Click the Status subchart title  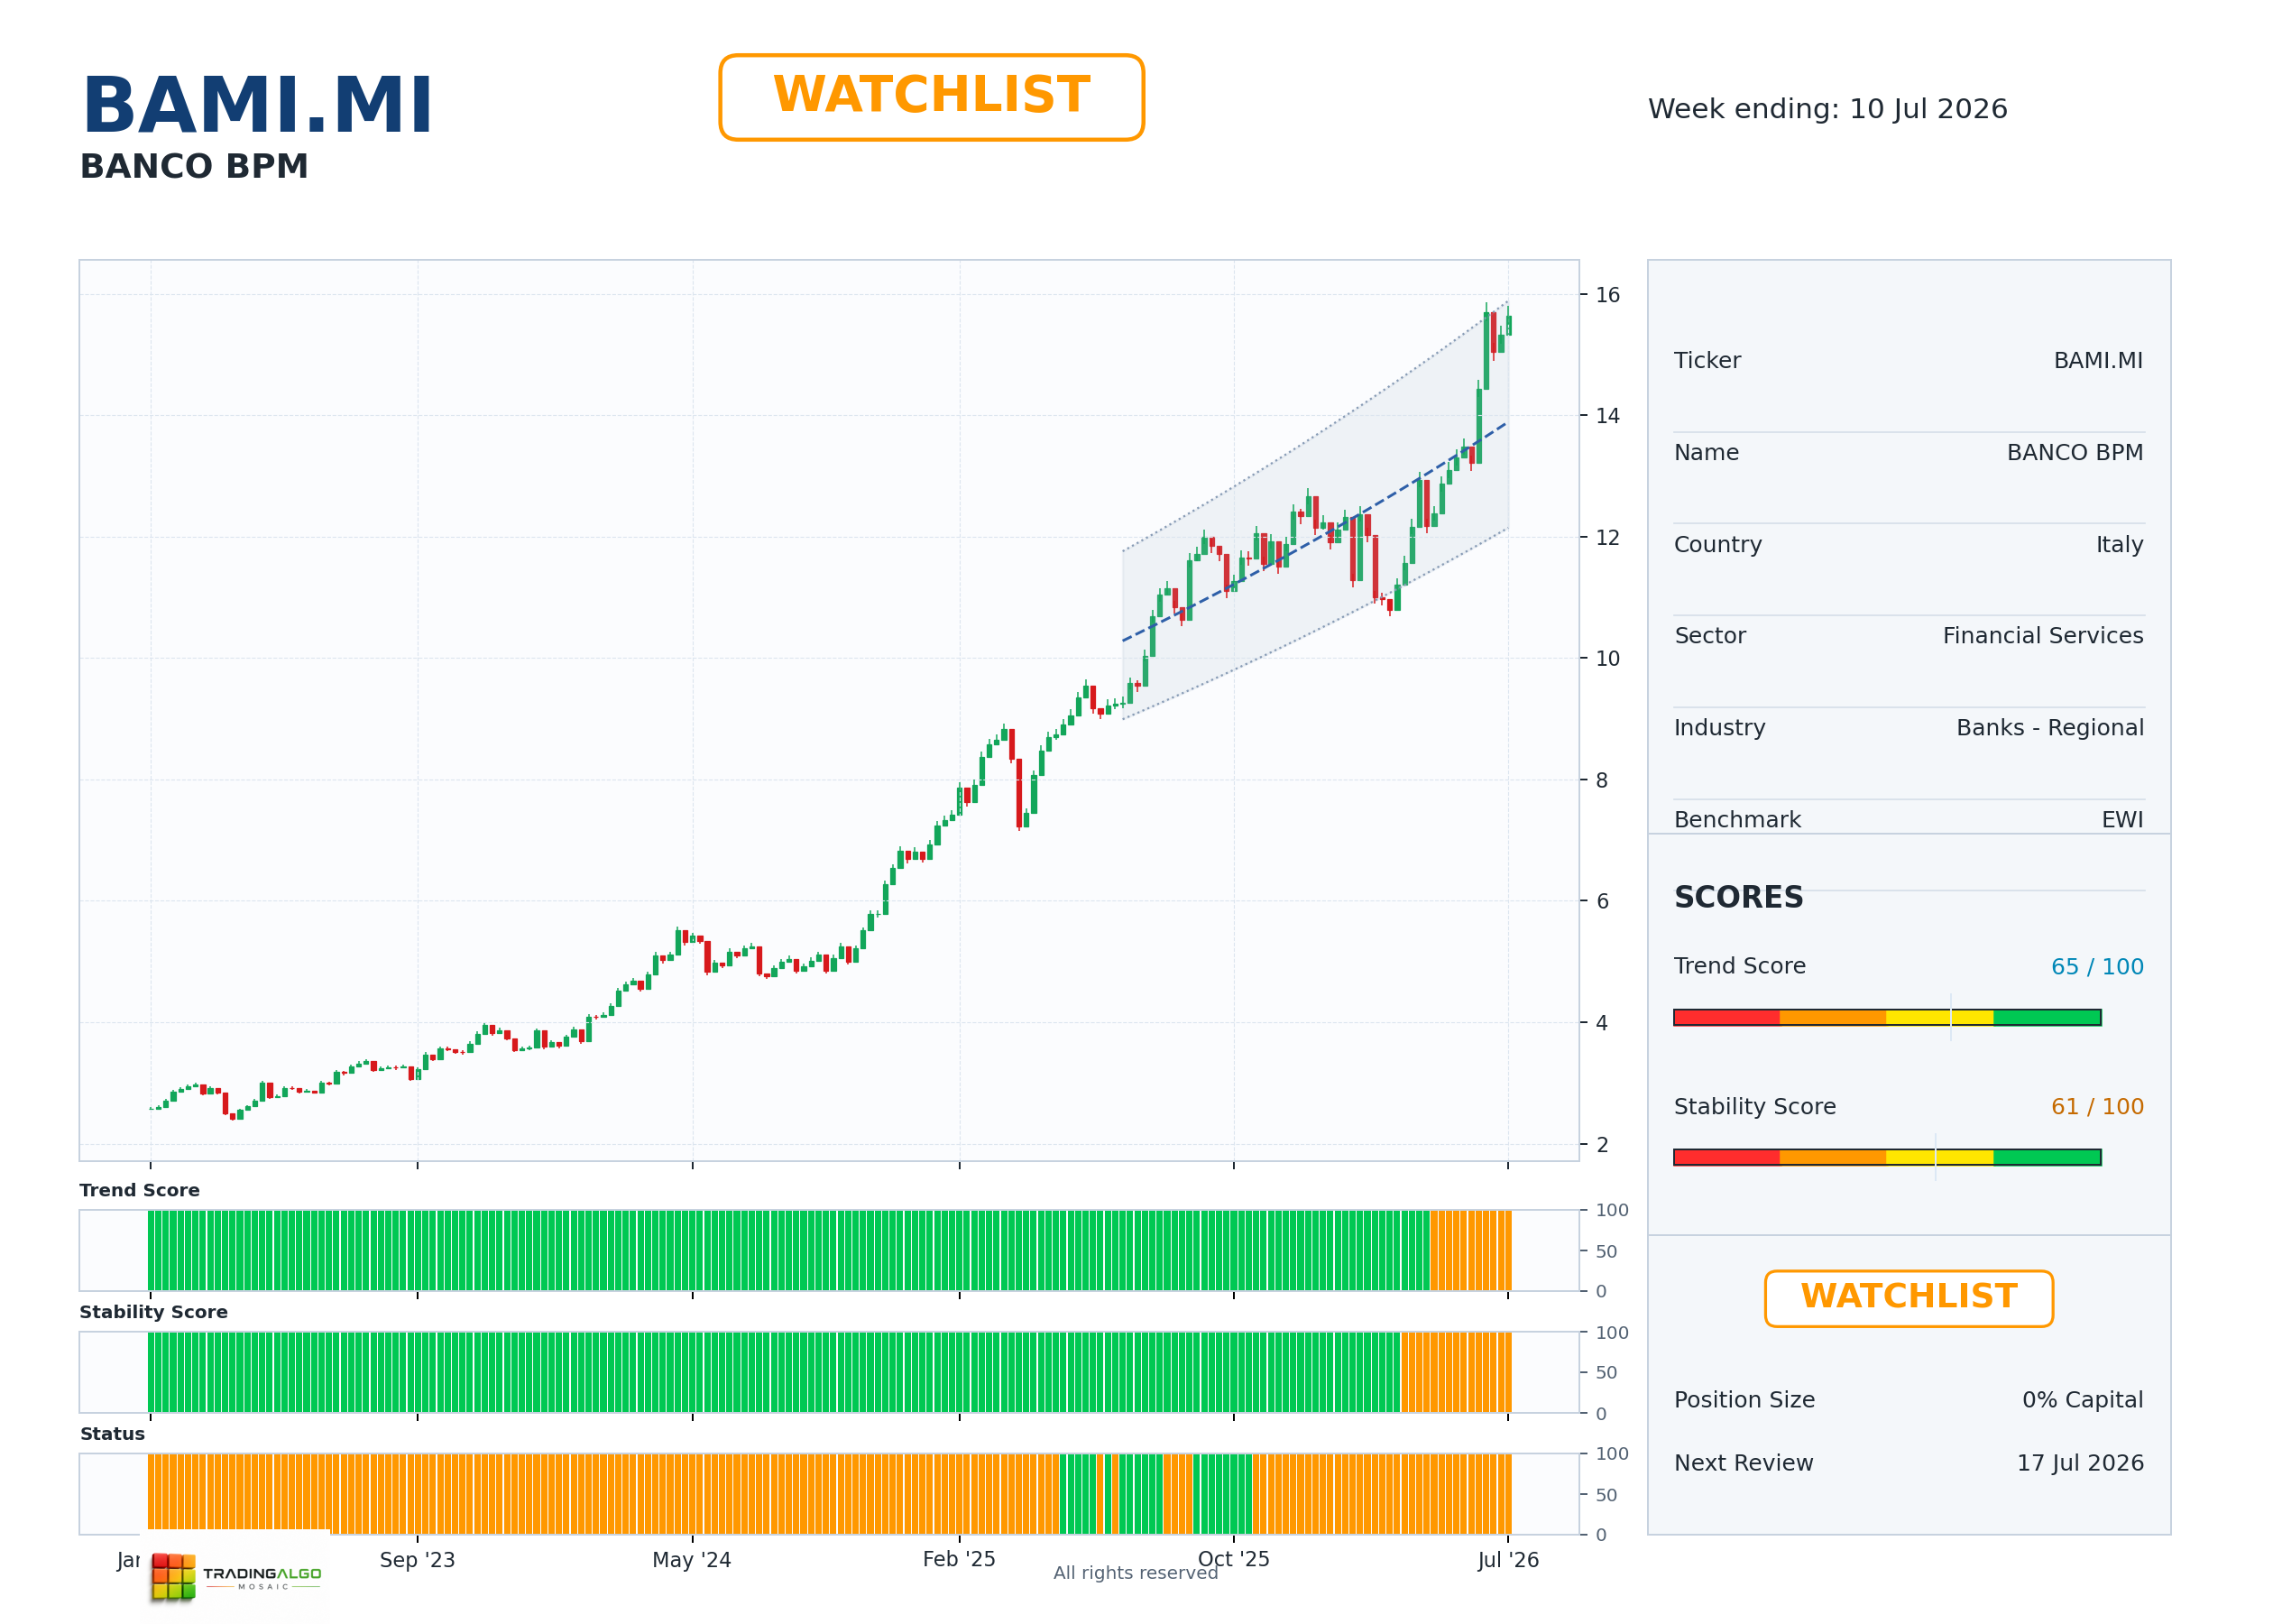[x=112, y=1433]
